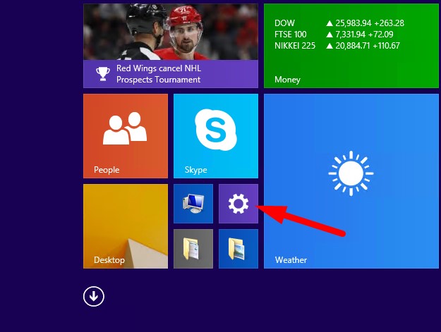
Task: Click the People tile label
Action: pyautogui.click(x=107, y=170)
